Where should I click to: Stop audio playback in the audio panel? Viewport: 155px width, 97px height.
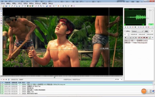[x=135, y=27]
